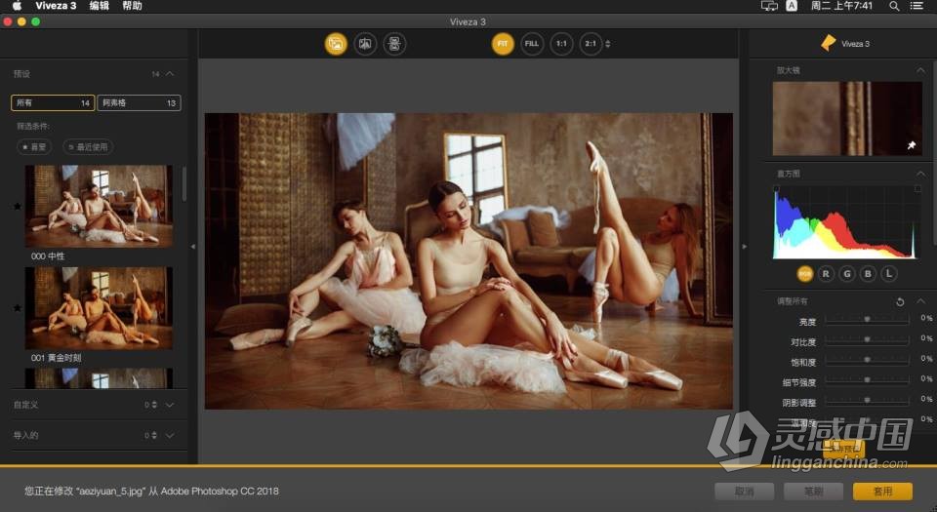Click the 套用 apply button

[882, 492]
